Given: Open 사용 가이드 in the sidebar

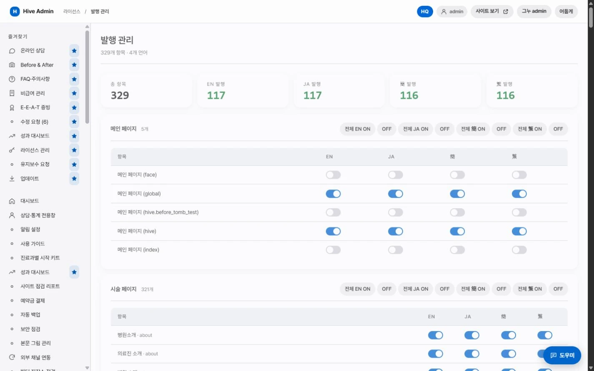Looking at the screenshot, I should click(33, 244).
